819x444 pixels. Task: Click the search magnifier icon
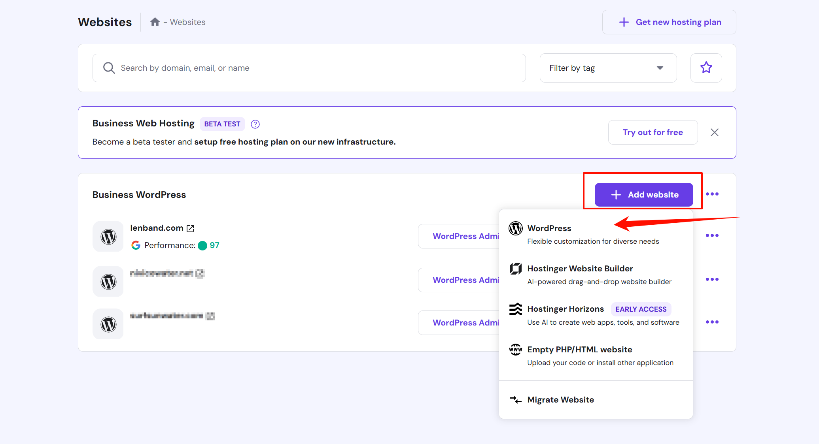pyautogui.click(x=109, y=68)
